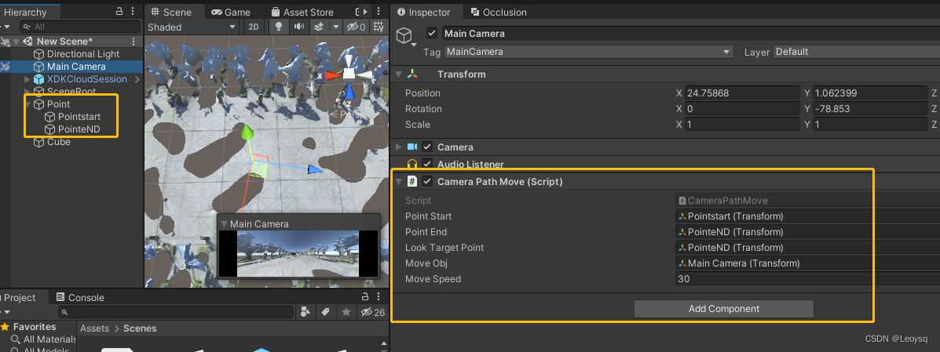
Task: Switch to the Inspector tab
Action: [x=424, y=12]
